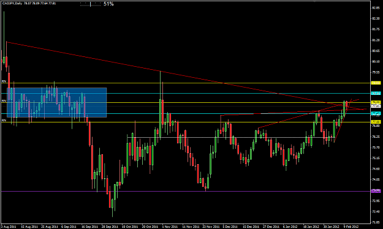Click the 71.85 price axis label
The image size is (383, 229).
[x=376, y=222]
